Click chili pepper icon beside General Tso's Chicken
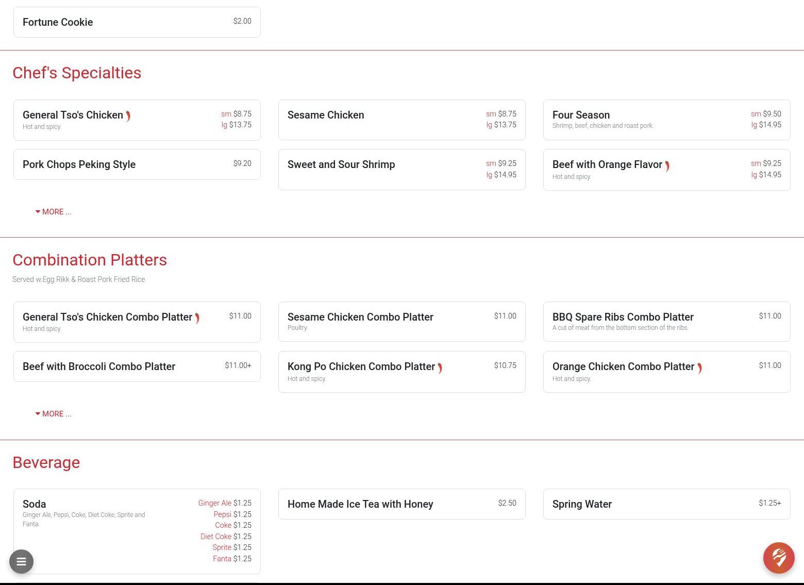 coord(128,116)
